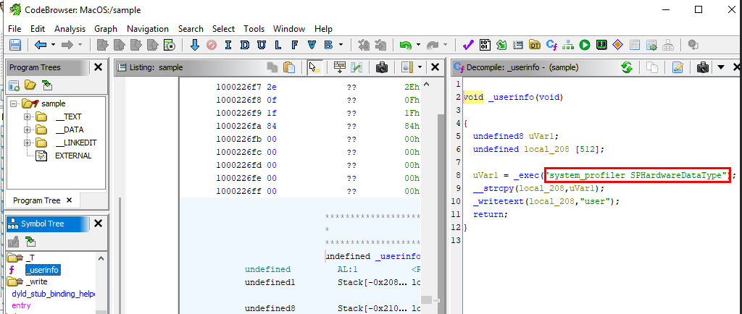742x314 pixels.
Task: Close the Program Tree tab
Action: [x=69, y=200]
